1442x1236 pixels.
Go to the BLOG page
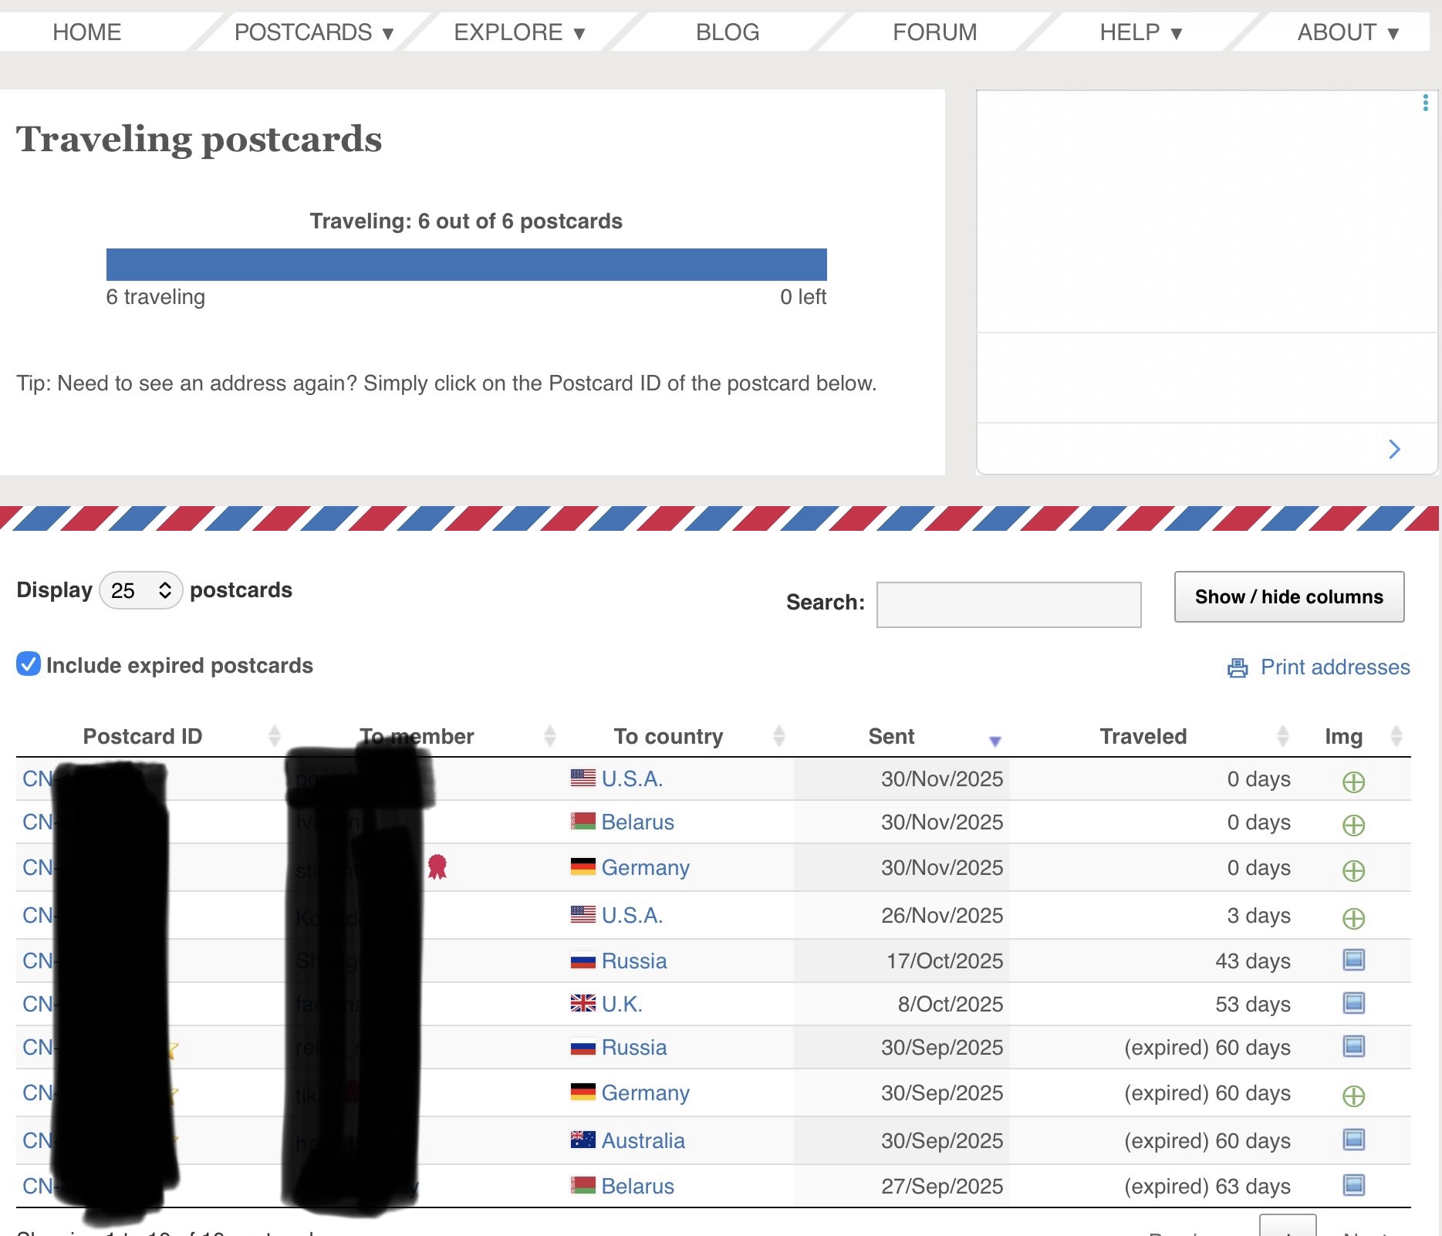click(x=727, y=32)
